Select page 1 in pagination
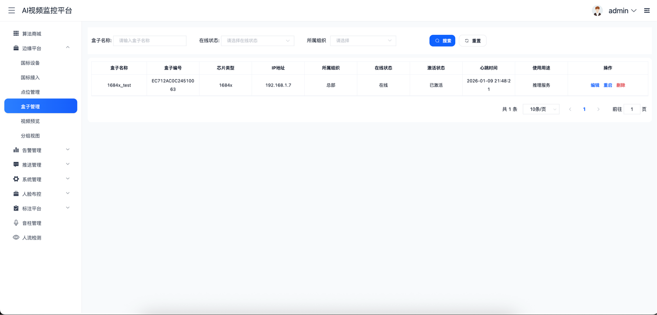This screenshot has height=315, width=657. point(584,109)
